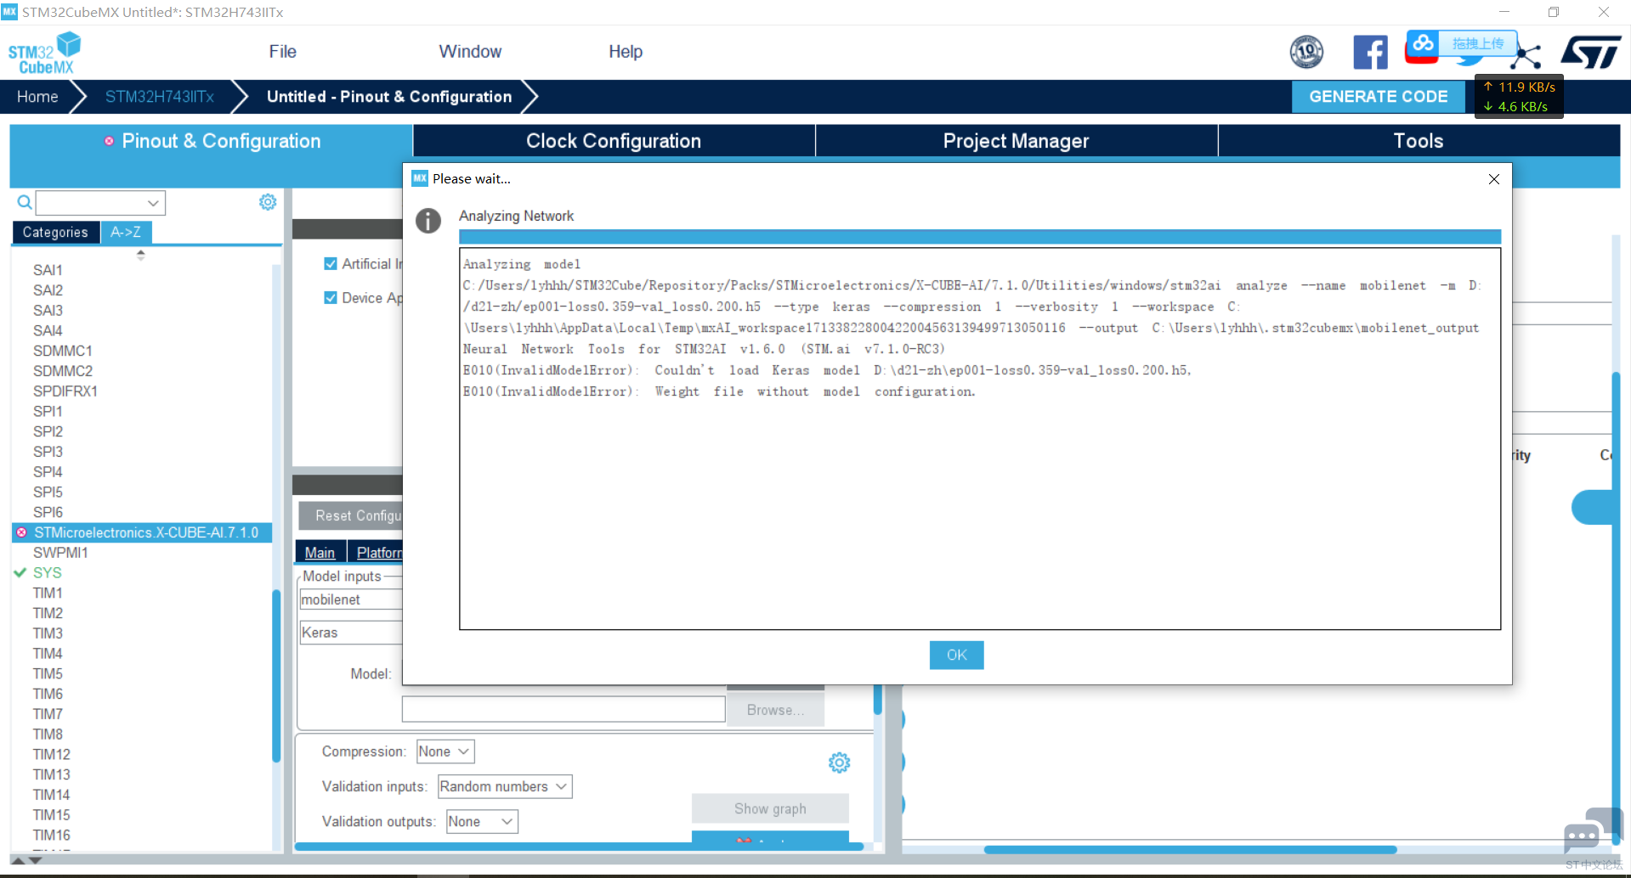Open the File menu
The width and height of the screenshot is (1631, 878).
point(282,52)
